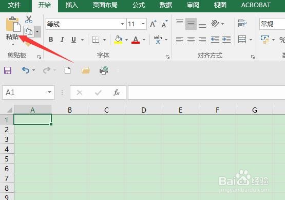Viewport: 285px width, 200px height.
Task: Open the 等线 font name dropdown
Action: pos(123,24)
